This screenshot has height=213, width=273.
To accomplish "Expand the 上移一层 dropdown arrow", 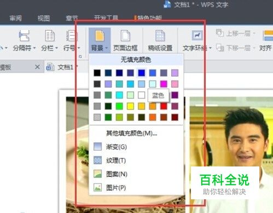I will tap(254, 33).
